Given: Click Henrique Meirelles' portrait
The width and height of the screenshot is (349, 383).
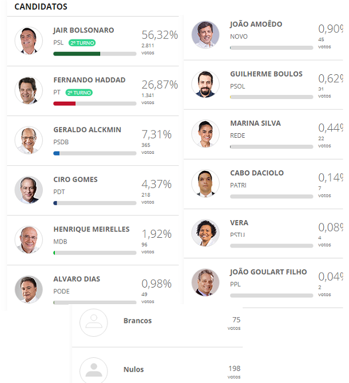Looking at the screenshot, I should click(x=29, y=240).
